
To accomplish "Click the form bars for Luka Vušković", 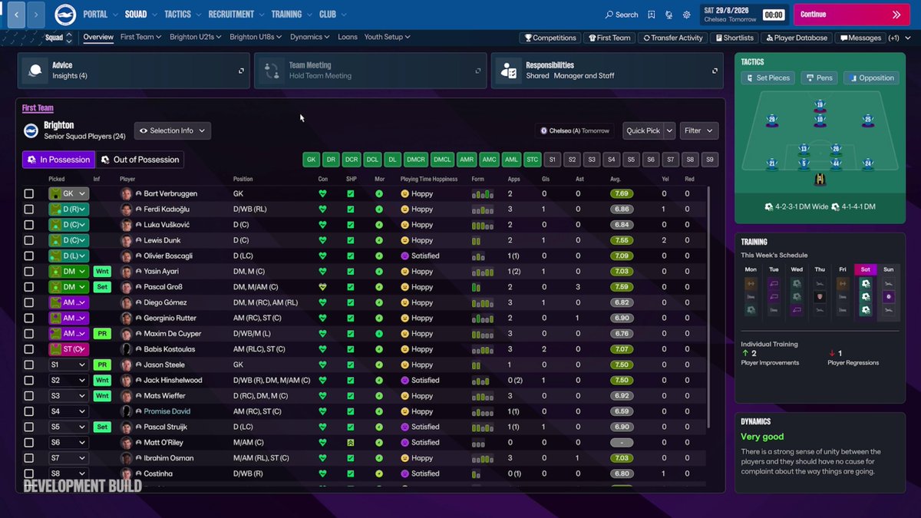I will coord(482,225).
